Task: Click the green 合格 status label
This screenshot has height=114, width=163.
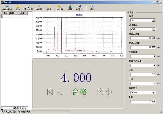Action: click(x=79, y=92)
